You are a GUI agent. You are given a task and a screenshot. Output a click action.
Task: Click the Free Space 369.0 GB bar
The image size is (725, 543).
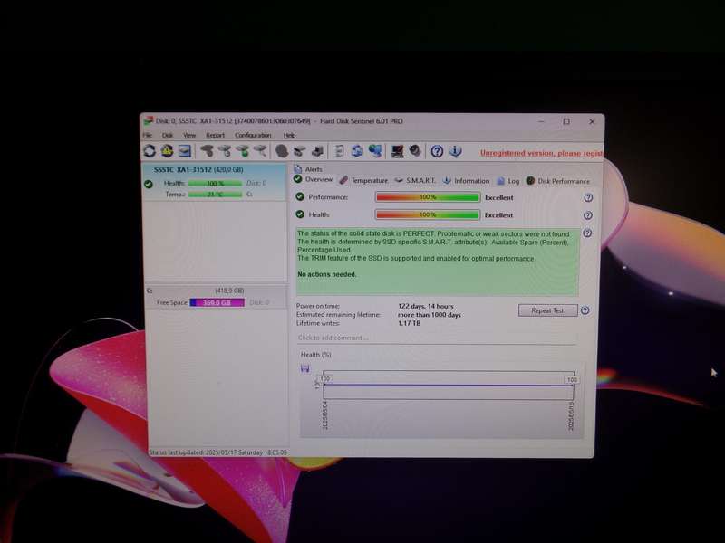[x=217, y=302]
